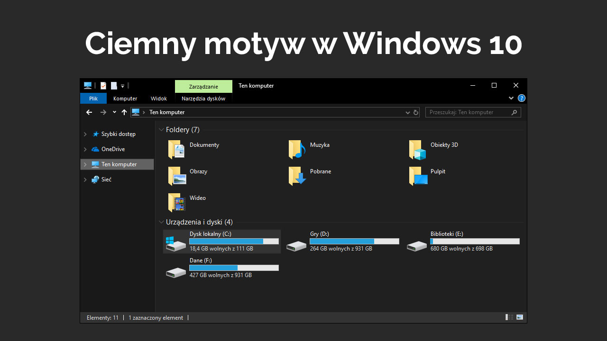The height and width of the screenshot is (341, 607).
Task: Click the Dysk lokalny (C:) usage bar
Action: point(234,241)
